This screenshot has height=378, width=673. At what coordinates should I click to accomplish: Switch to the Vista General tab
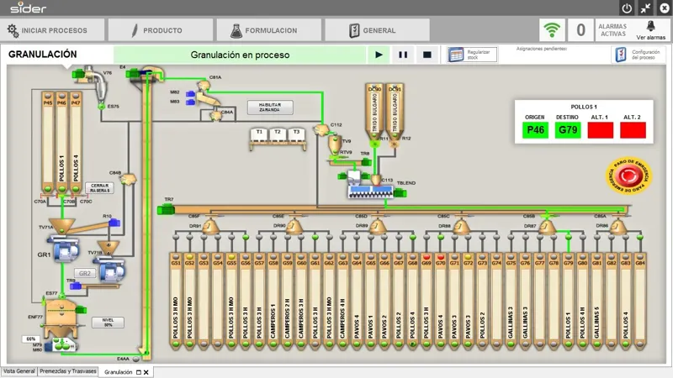(x=19, y=371)
